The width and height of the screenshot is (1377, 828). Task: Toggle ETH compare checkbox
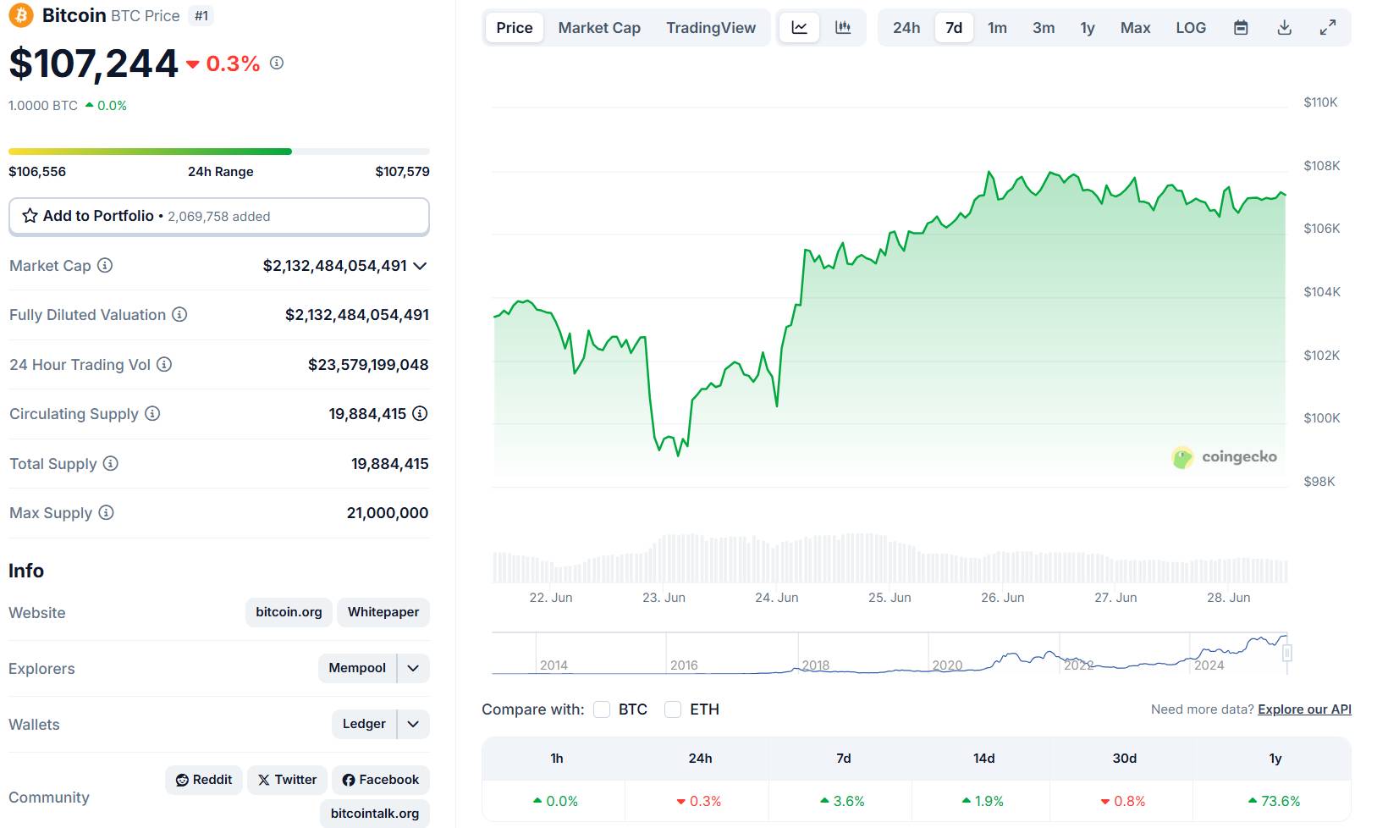(673, 709)
